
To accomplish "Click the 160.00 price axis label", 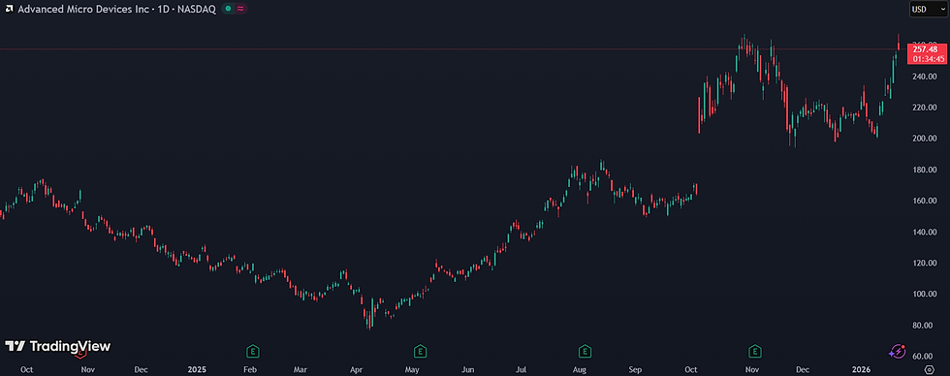I will coord(925,201).
